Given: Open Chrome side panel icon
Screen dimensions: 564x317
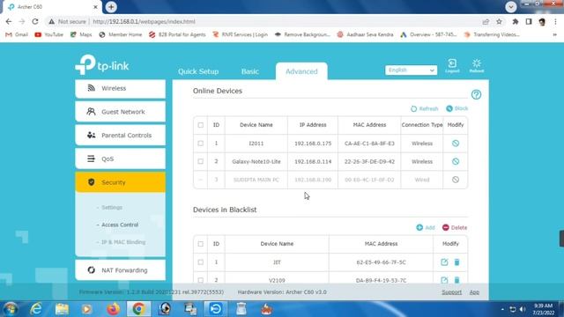Looking at the screenshot, I should tap(529, 21).
